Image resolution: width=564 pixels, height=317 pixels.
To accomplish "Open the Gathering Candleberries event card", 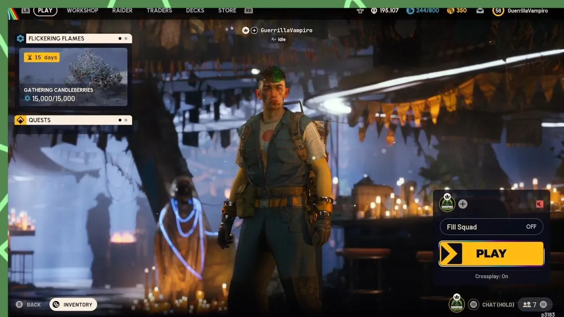I will coord(73,77).
